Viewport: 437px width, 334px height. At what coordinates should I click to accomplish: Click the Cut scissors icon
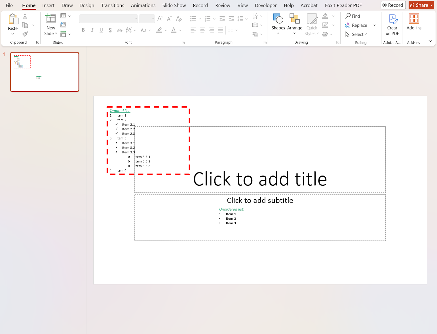point(25,16)
